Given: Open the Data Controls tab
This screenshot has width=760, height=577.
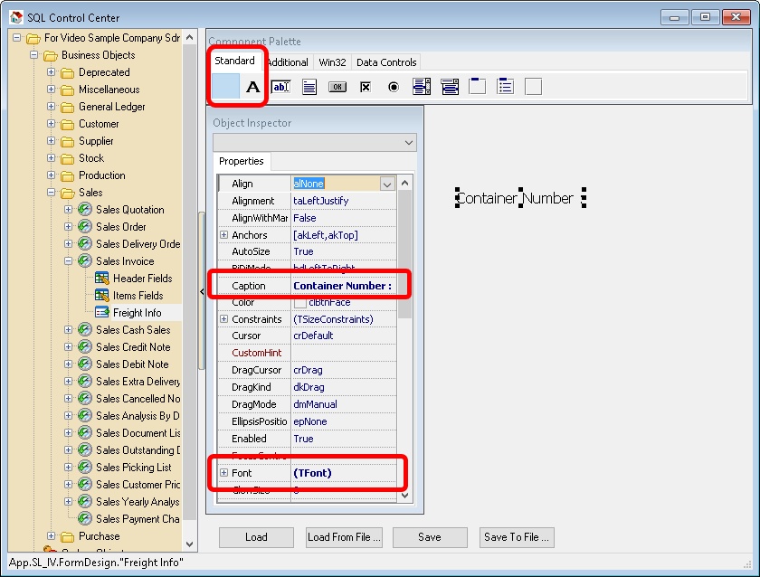Looking at the screenshot, I should pos(386,62).
